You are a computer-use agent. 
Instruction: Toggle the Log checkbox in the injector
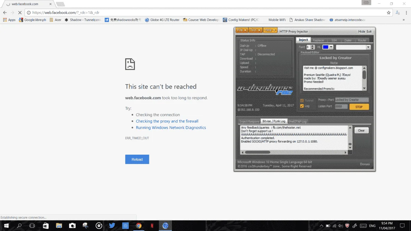click(302, 106)
